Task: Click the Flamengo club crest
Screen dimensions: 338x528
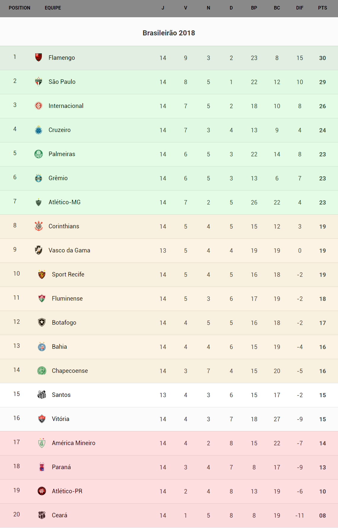Action: point(39,57)
